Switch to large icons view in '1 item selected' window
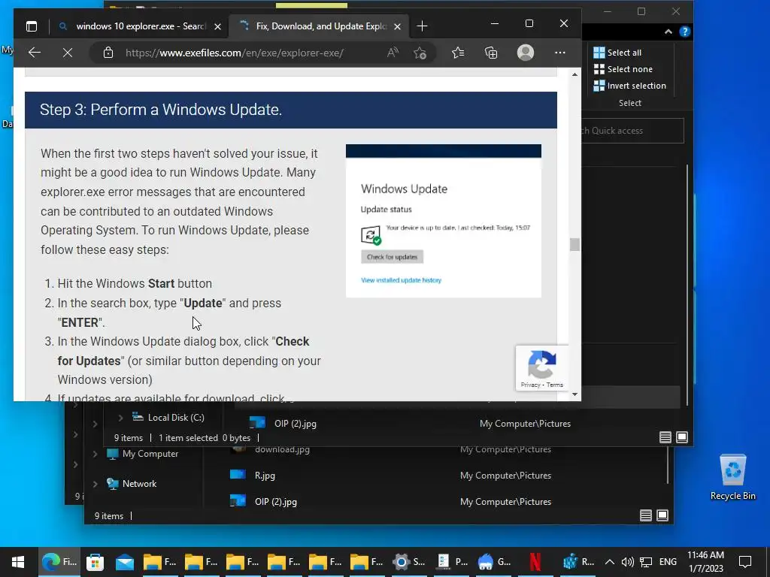This screenshot has height=577, width=770. tap(682, 437)
